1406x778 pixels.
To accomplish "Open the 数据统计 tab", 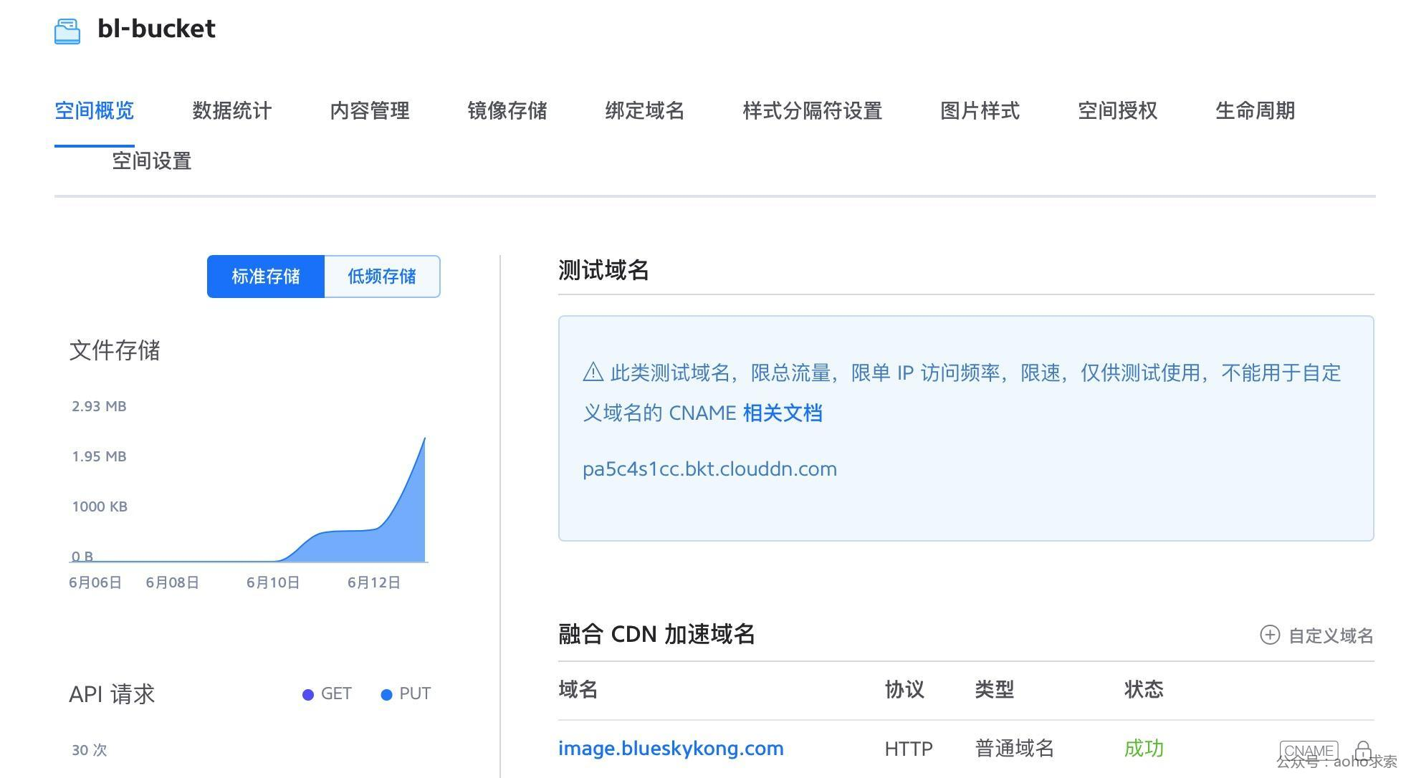I will pyautogui.click(x=231, y=111).
